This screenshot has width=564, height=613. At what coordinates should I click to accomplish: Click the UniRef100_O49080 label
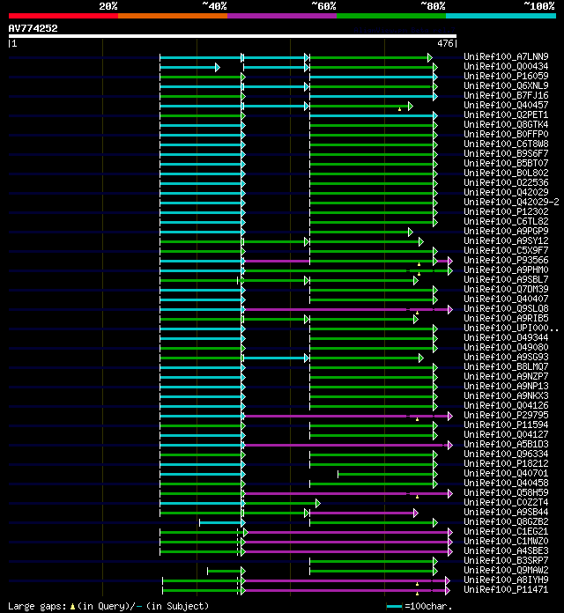tap(506, 347)
